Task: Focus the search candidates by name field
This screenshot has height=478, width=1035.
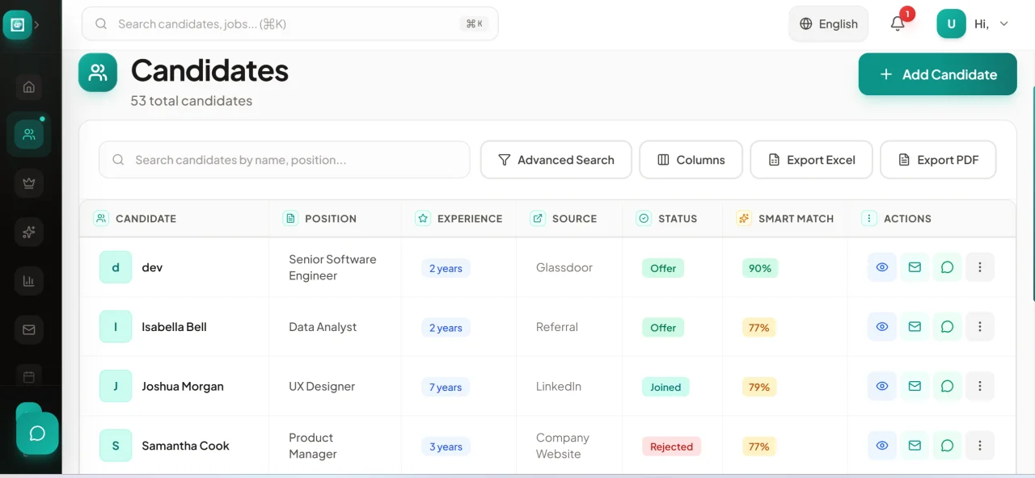Action: (x=285, y=160)
